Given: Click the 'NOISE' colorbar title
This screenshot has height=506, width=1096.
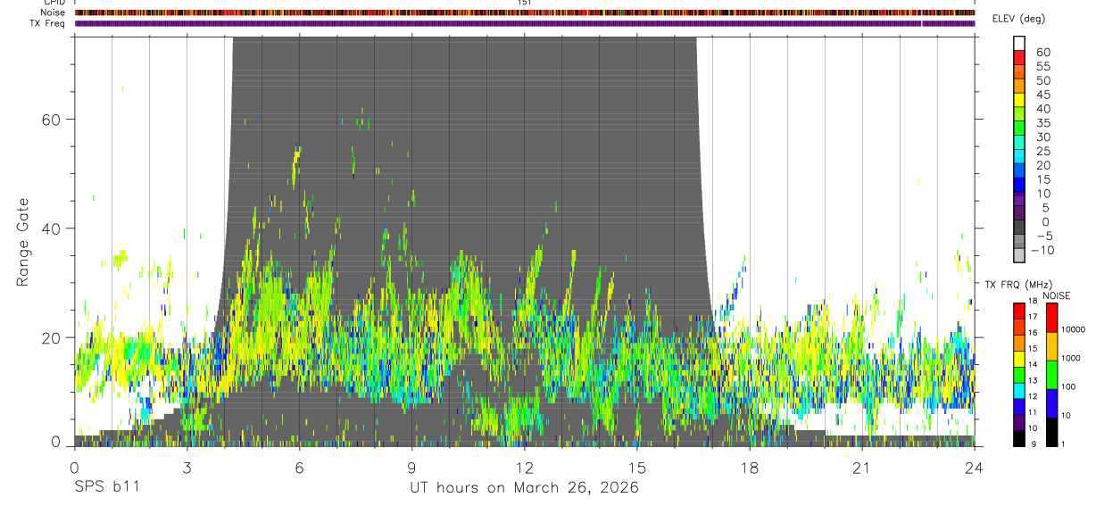Looking at the screenshot, I should [1056, 295].
